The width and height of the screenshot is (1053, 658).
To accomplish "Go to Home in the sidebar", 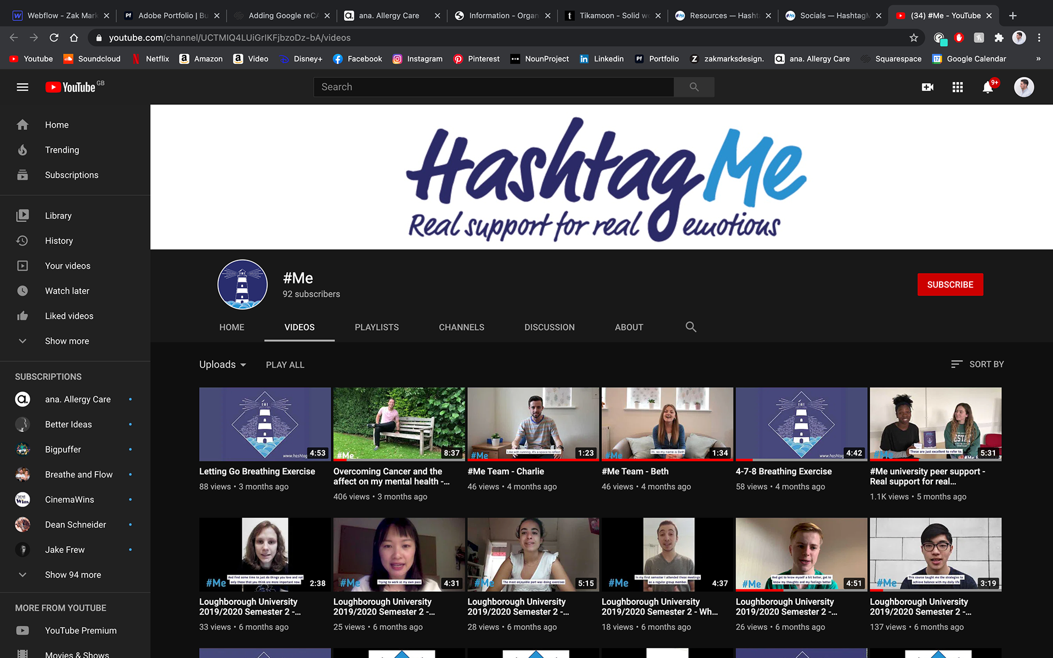I will [75, 125].
